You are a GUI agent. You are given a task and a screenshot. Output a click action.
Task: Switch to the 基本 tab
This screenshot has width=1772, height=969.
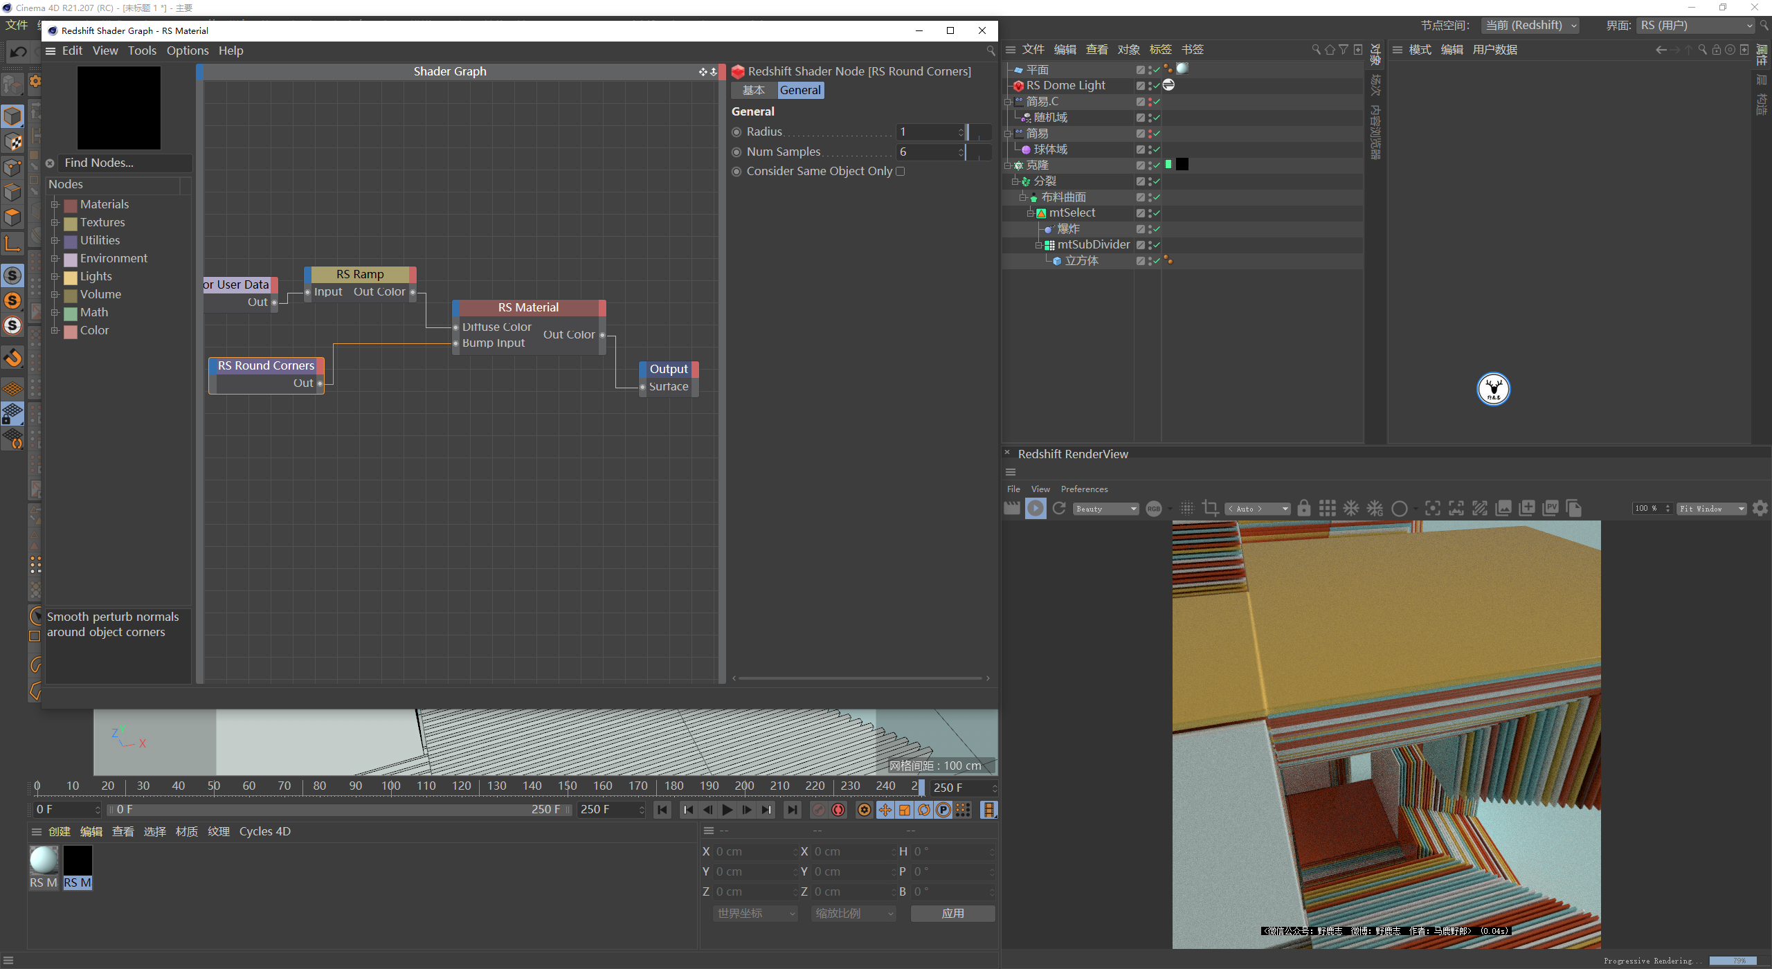[x=753, y=91]
